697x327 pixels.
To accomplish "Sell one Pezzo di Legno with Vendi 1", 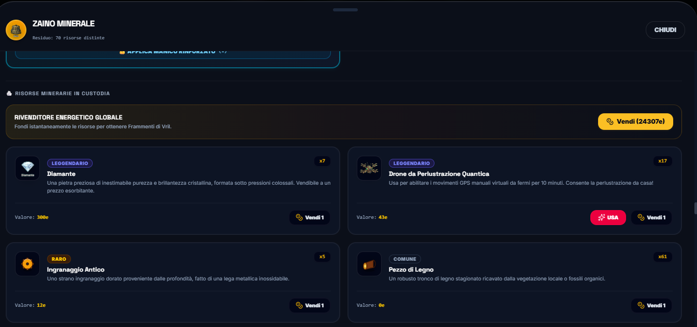I will click(651, 305).
